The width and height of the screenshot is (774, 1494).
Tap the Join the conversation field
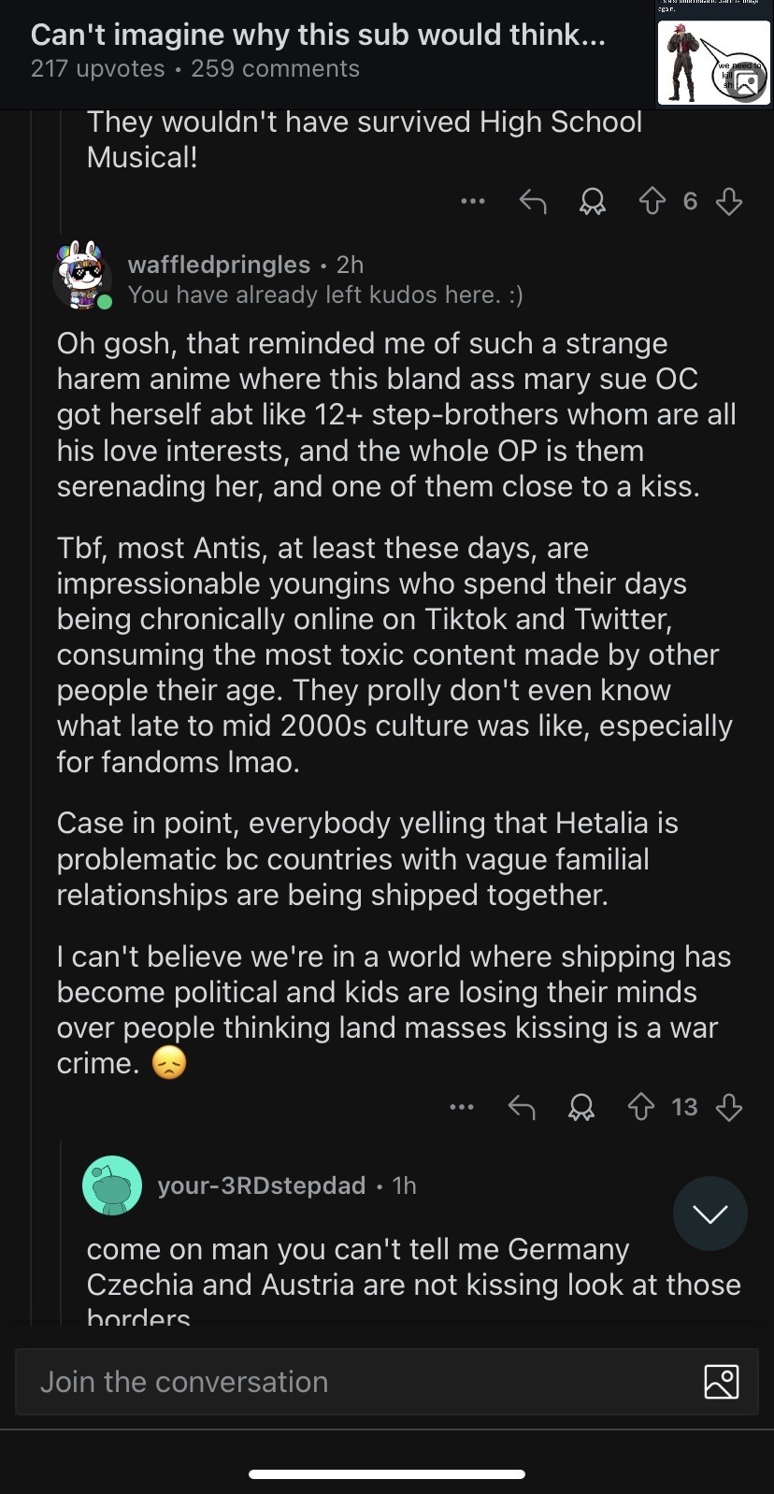click(355, 1382)
